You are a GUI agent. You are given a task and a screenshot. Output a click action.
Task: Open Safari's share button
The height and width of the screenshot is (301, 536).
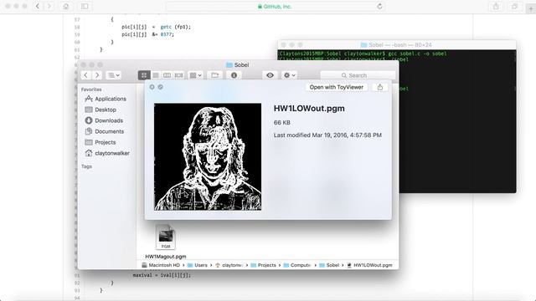(x=496, y=6)
